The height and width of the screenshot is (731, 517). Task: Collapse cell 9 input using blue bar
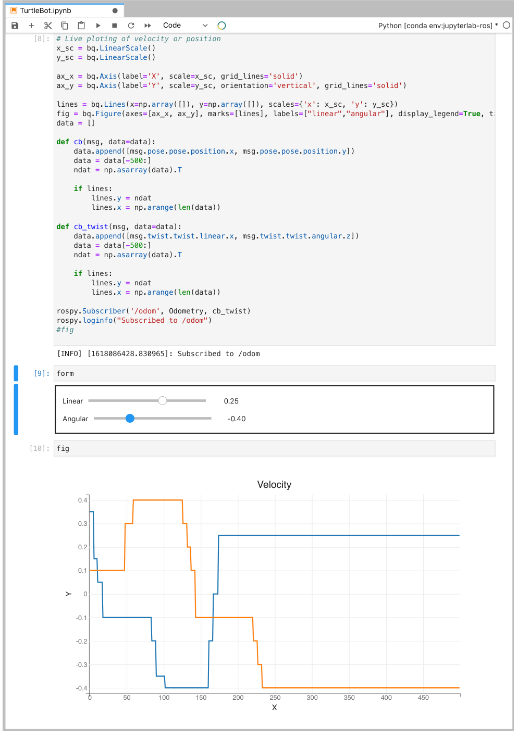(16, 373)
